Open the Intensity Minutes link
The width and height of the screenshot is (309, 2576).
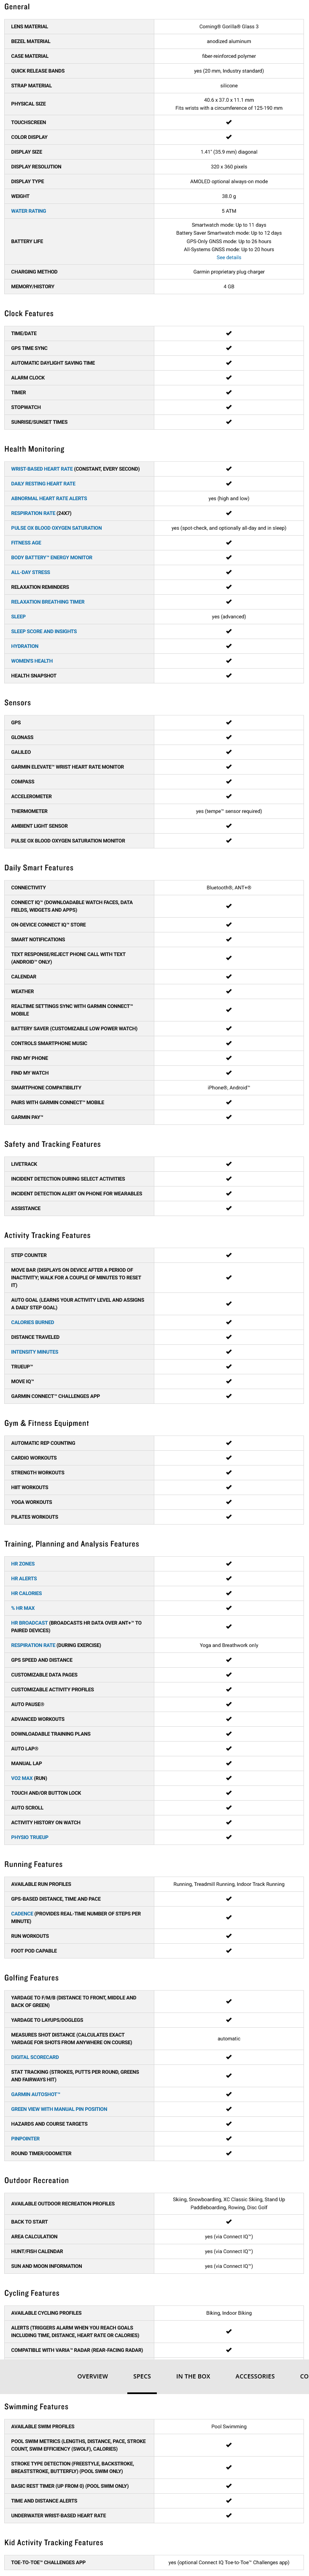coord(34,1352)
